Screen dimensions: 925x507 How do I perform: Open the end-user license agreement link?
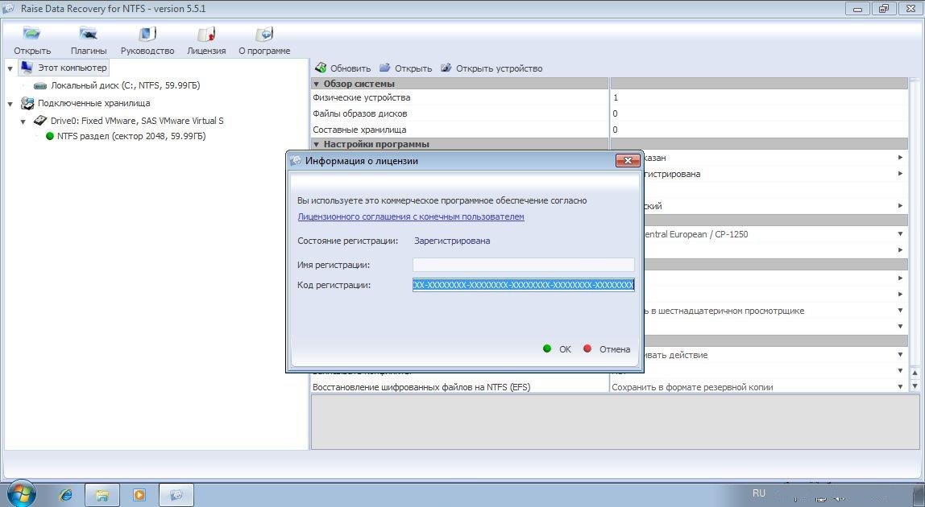pyautogui.click(x=411, y=217)
